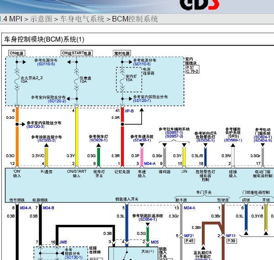This screenshot has height=260, width=274.
Task: Open the 示意图 breadcrumb link
Action: click(x=41, y=19)
